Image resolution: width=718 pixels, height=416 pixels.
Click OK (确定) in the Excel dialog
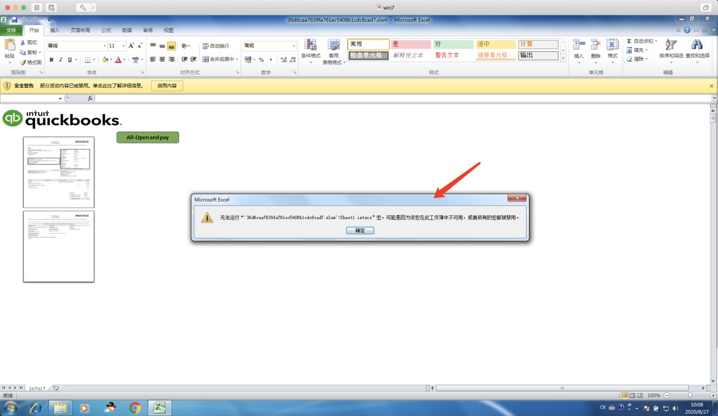coord(360,230)
